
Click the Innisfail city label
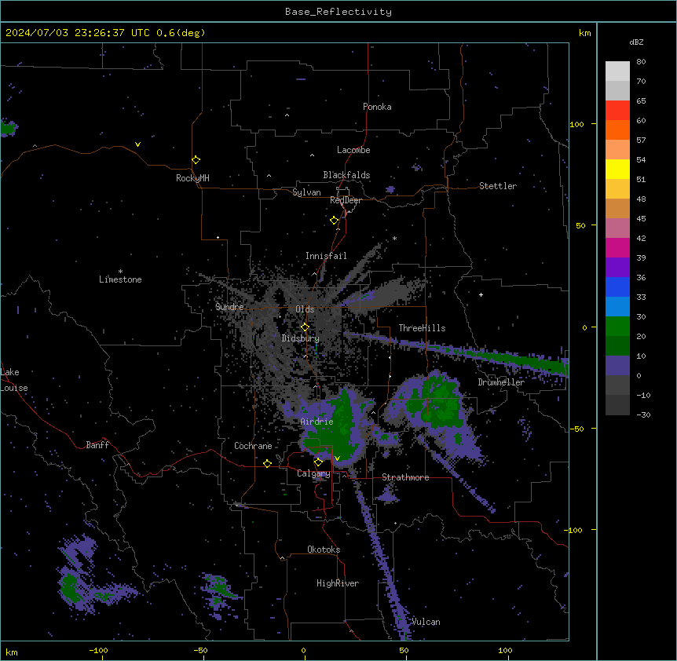(x=326, y=256)
